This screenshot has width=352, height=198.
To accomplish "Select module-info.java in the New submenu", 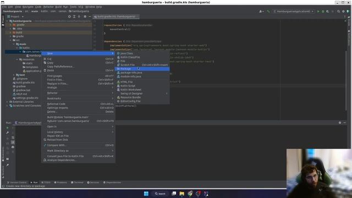I will tap(142, 76).
